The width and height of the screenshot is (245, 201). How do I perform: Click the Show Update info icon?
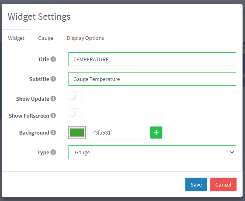click(x=53, y=99)
